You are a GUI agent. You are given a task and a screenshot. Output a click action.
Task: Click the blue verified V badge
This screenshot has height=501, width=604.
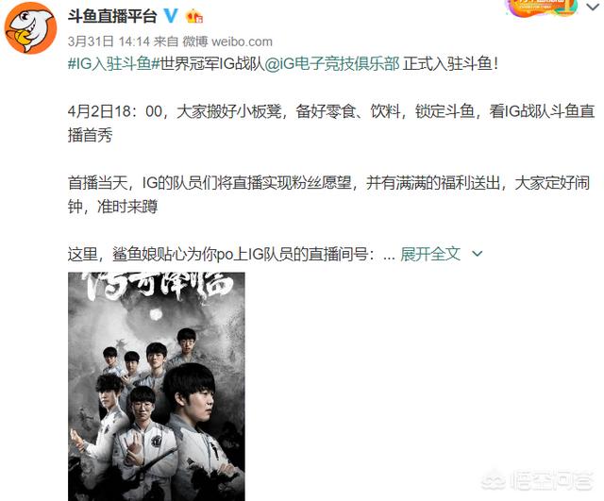171,16
